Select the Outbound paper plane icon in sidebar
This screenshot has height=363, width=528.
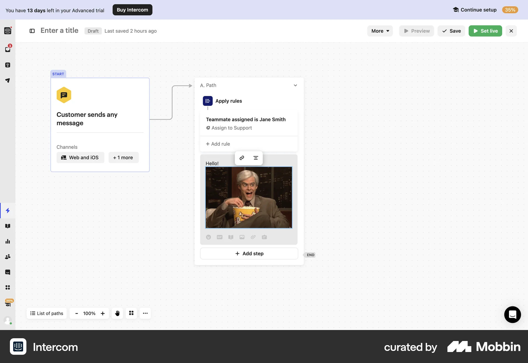(8, 80)
